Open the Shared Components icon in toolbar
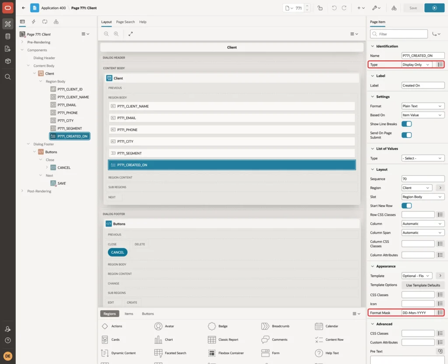The image size is (448, 364). (394, 8)
